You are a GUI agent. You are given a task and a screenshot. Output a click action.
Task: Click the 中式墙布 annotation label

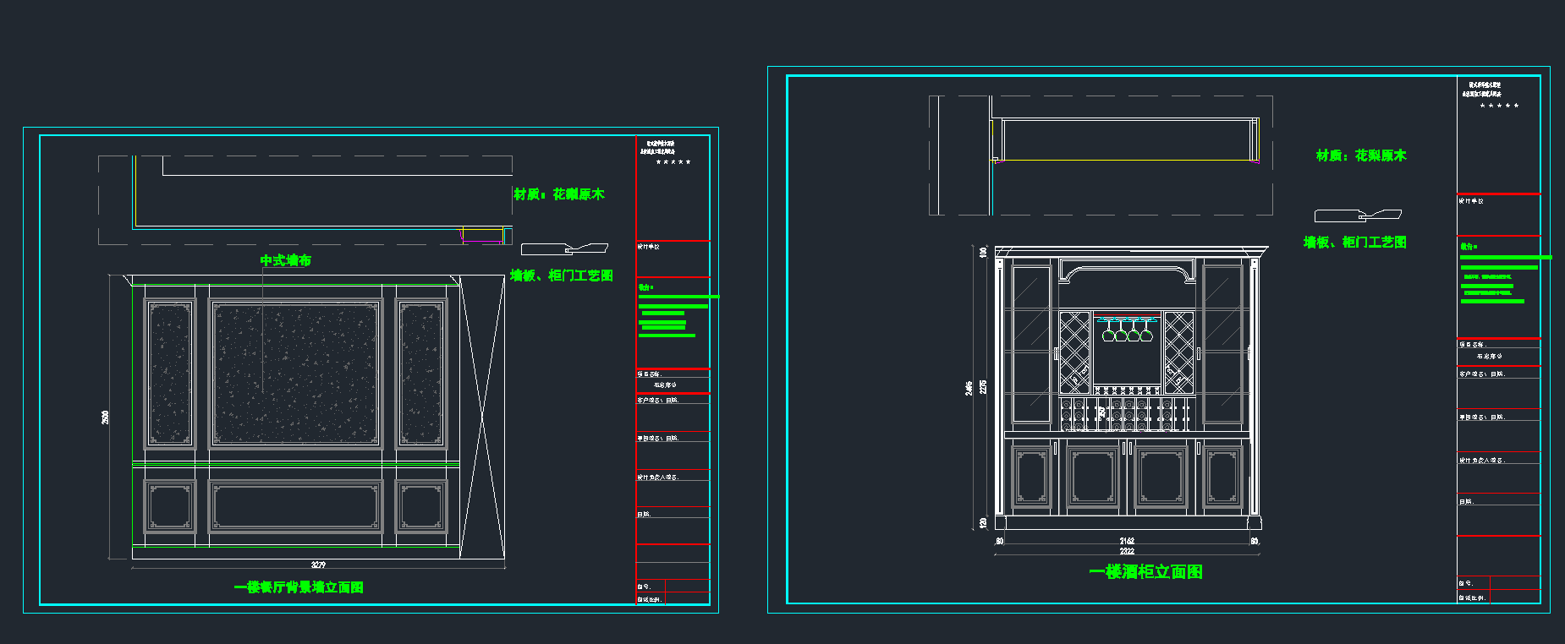(x=285, y=260)
